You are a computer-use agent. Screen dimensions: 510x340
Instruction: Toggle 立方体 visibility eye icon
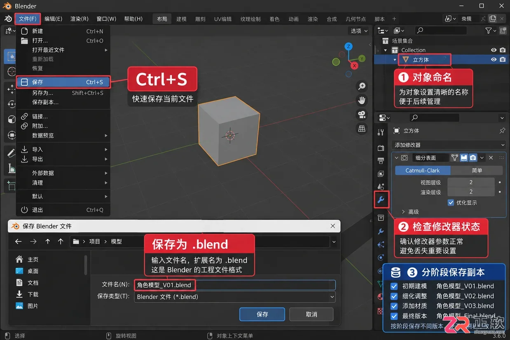(494, 59)
